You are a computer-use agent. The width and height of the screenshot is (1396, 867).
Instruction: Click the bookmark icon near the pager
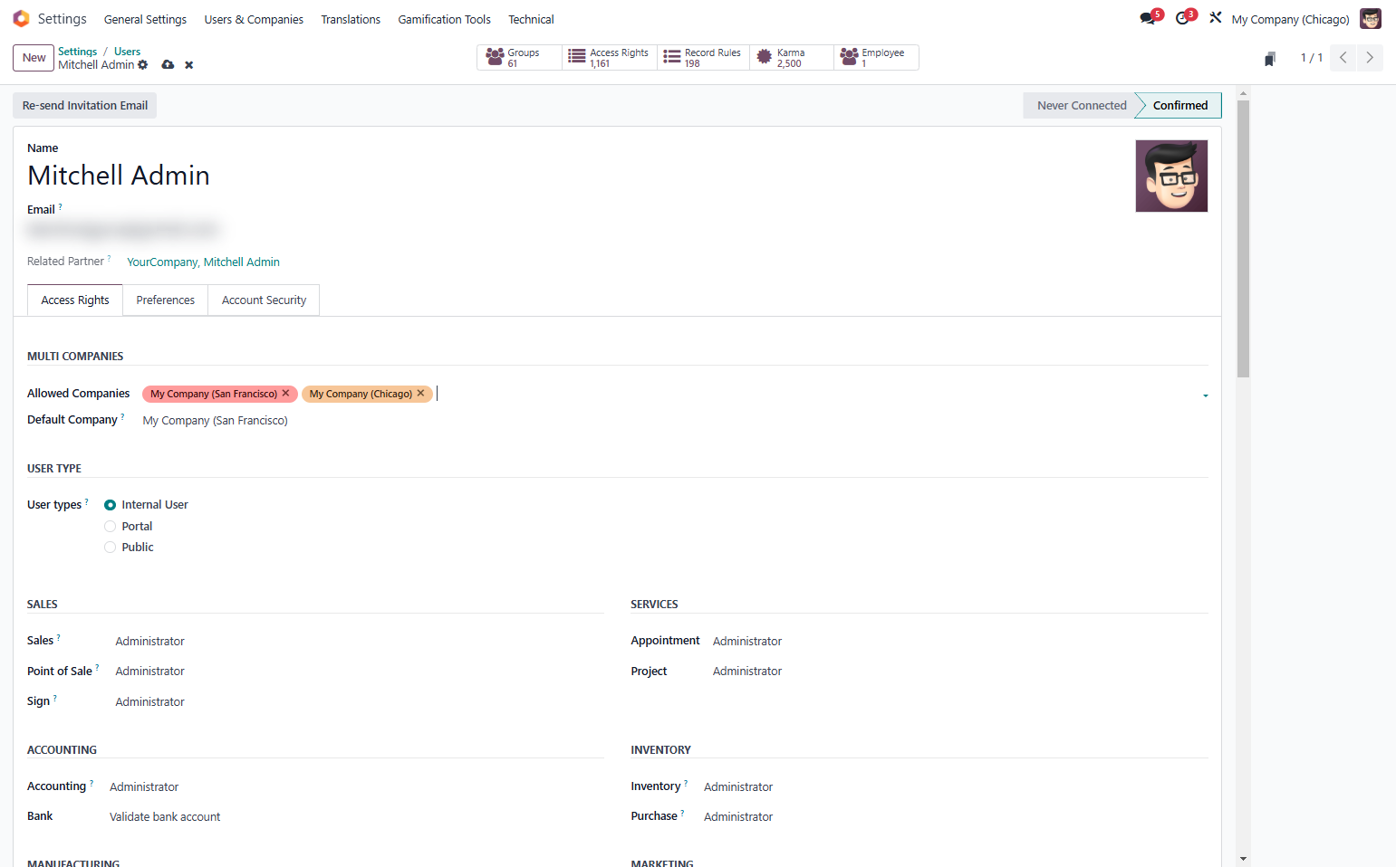[x=1270, y=59]
